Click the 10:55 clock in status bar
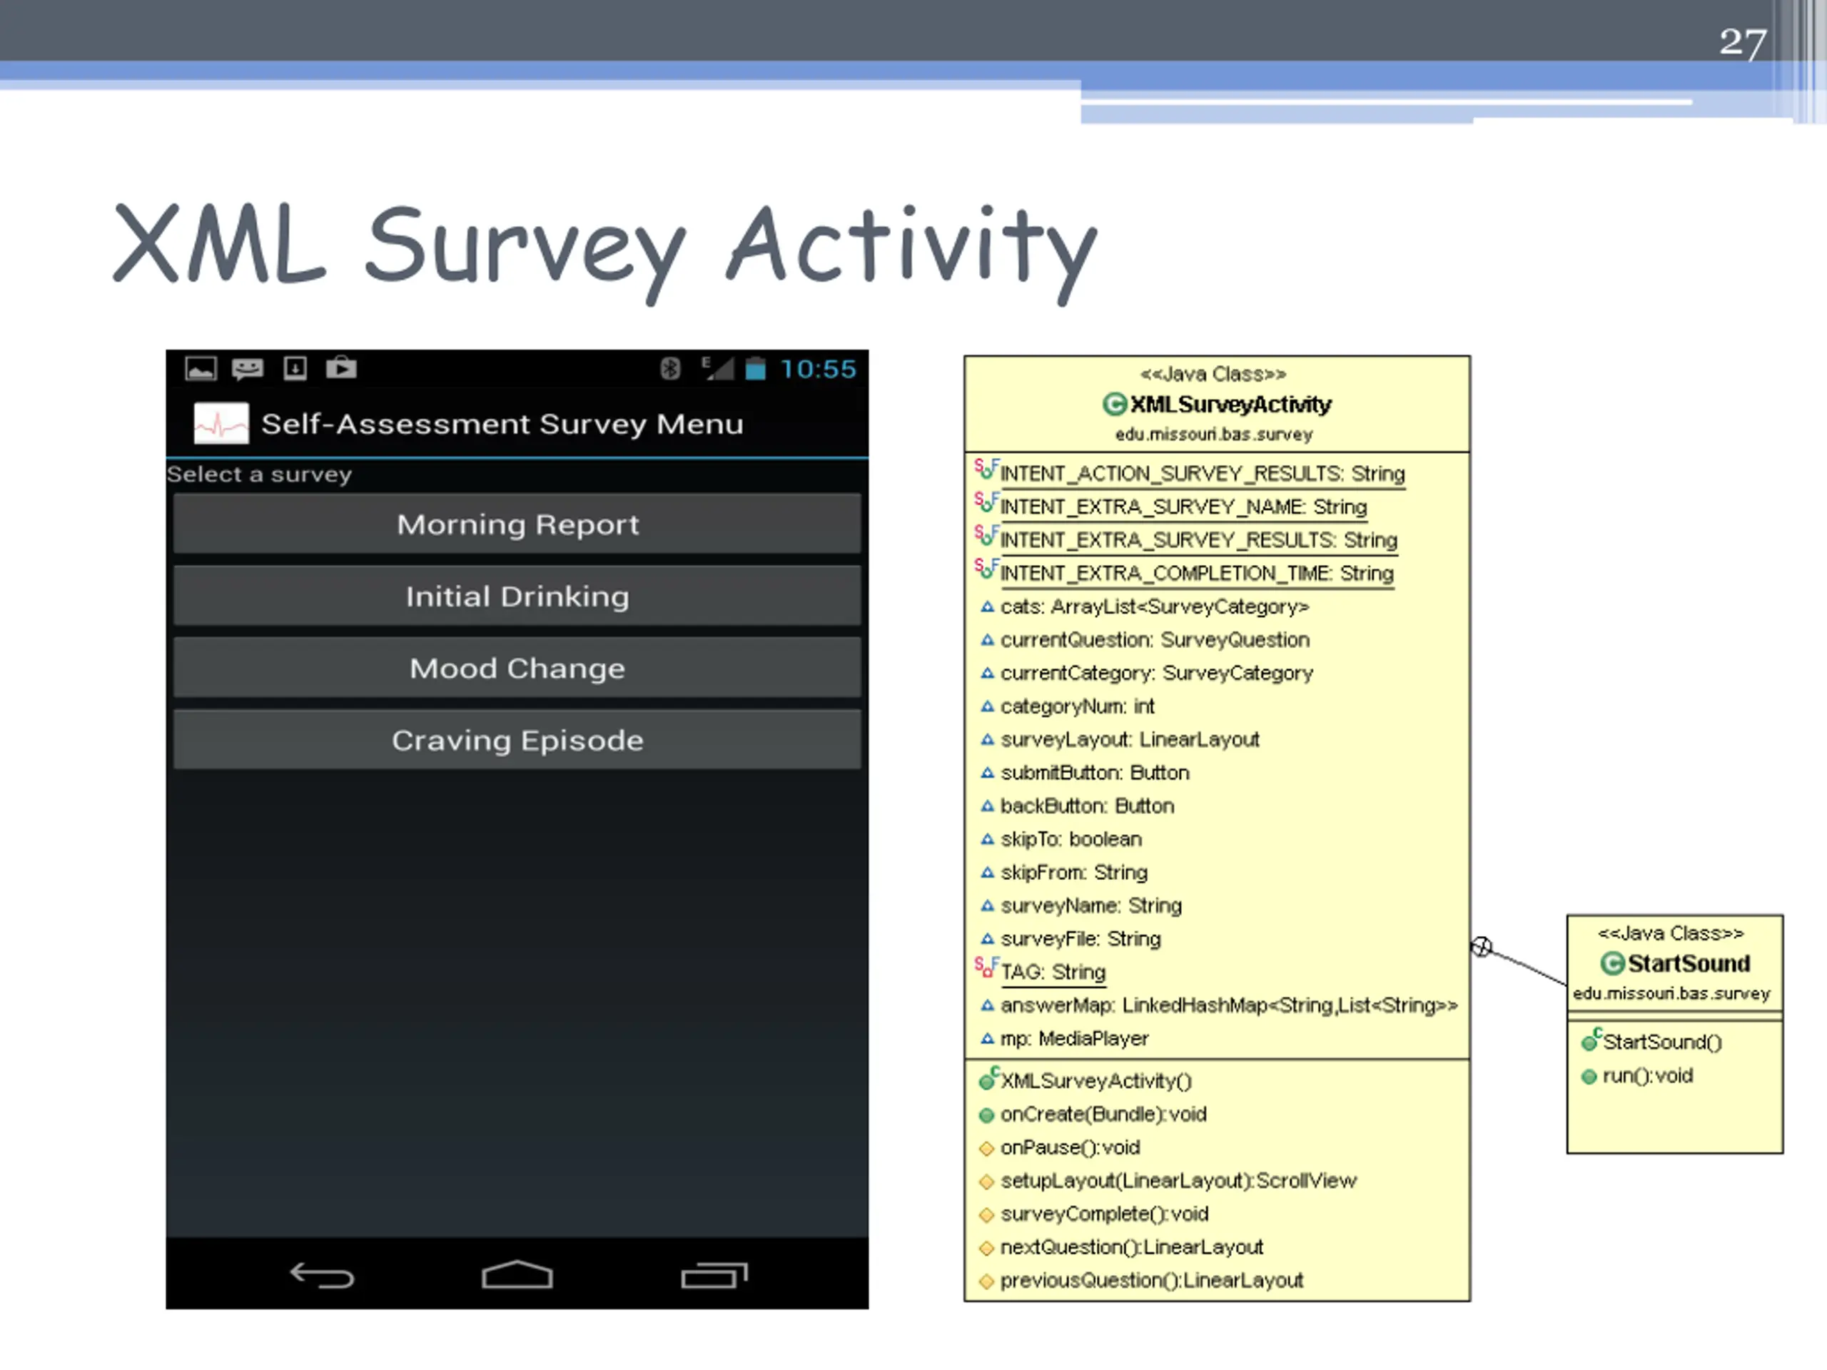Screen dimensions: 1827x1370 tap(818, 369)
